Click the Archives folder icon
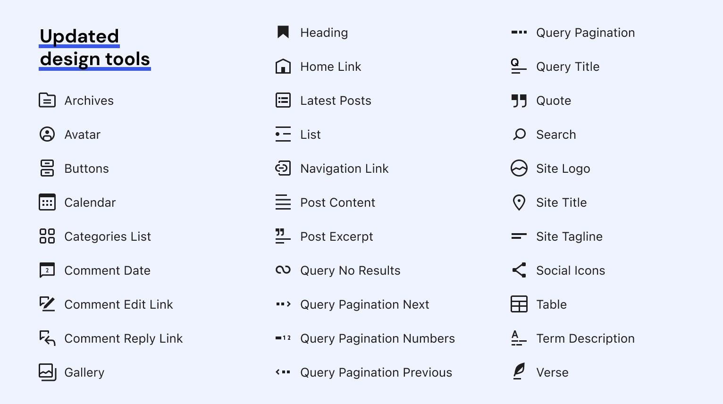The height and width of the screenshot is (404, 723). coord(47,101)
